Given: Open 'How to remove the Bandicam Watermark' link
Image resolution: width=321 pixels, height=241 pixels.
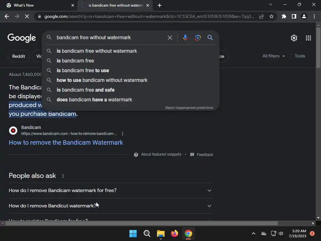Looking at the screenshot, I should 66,142.
